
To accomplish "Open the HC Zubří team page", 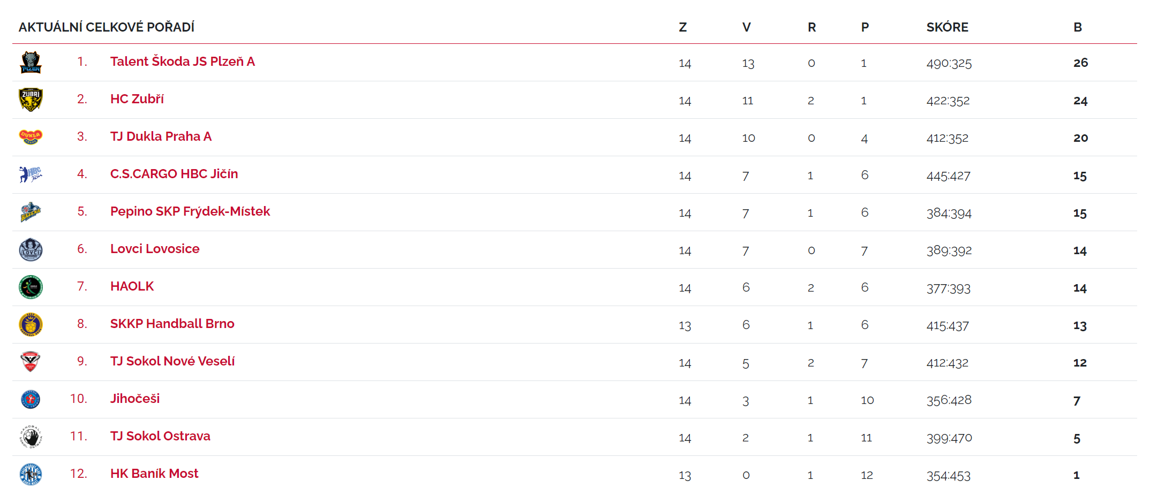I will coord(137,99).
